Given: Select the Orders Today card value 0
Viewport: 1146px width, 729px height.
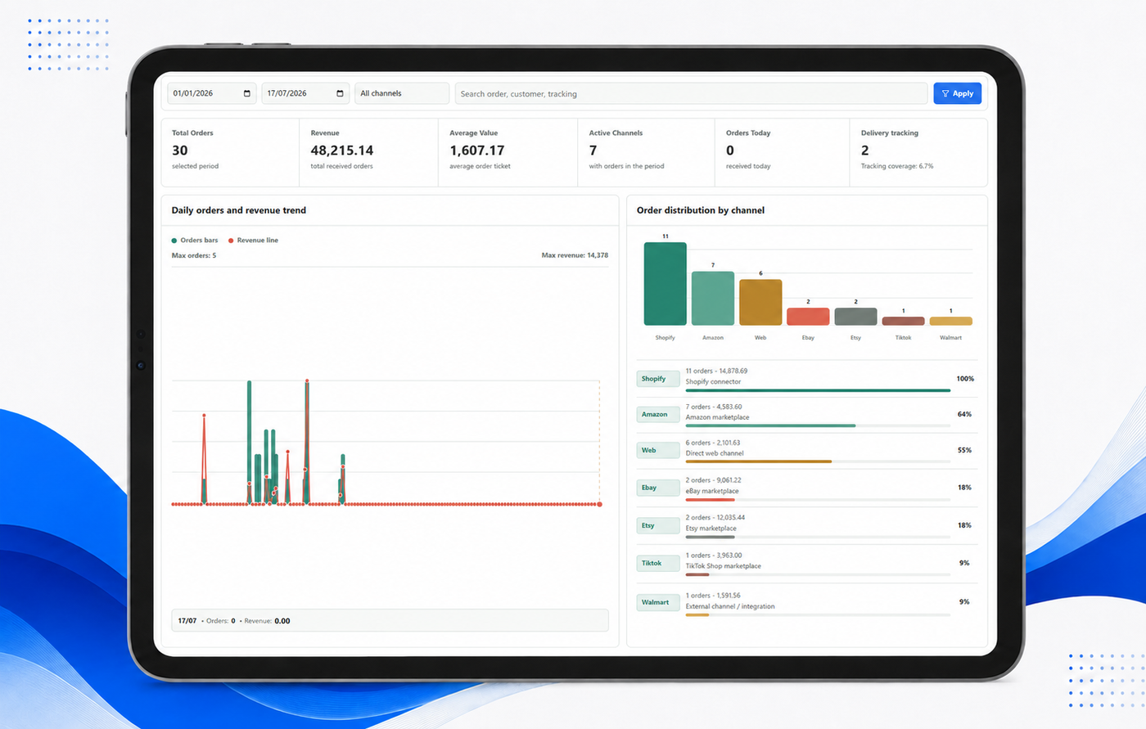Looking at the screenshot, I should click(x=730, y=151).
